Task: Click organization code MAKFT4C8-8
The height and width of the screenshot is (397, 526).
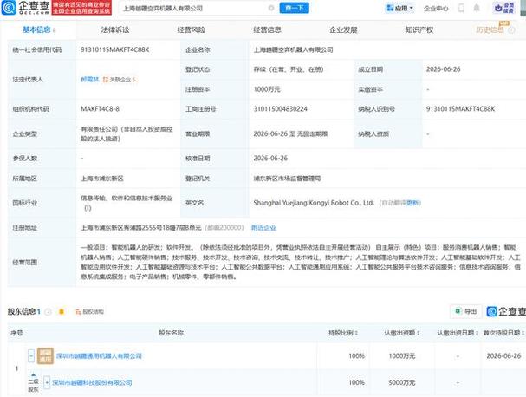Action: (x=100, y=109)
